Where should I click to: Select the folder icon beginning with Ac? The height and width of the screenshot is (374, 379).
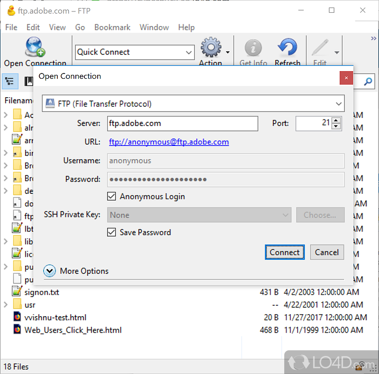pyautogui.click(x=18, y=114)
